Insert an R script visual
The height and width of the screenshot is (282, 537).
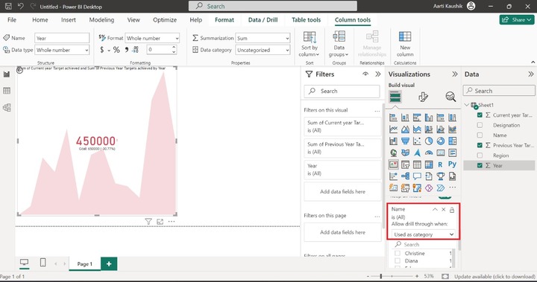pyautogui.click(x=441, y=164)
